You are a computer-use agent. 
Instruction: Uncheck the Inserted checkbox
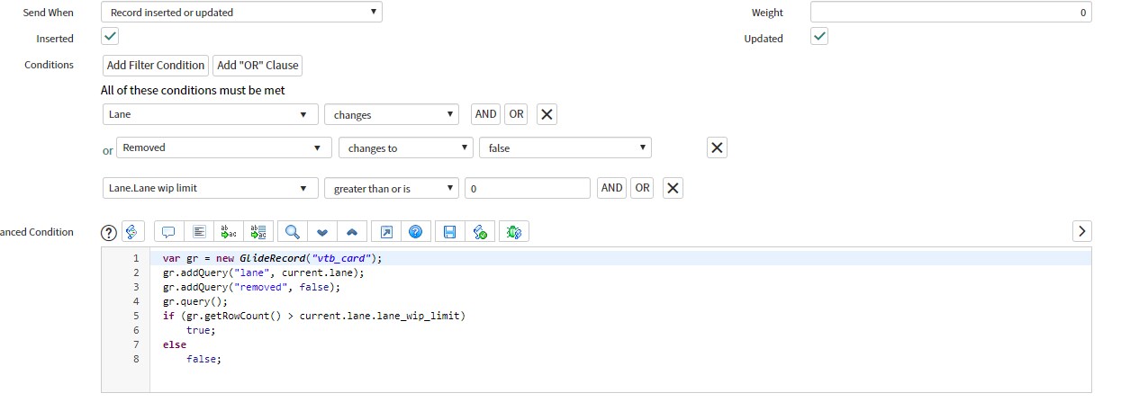[x=109, y=37]
